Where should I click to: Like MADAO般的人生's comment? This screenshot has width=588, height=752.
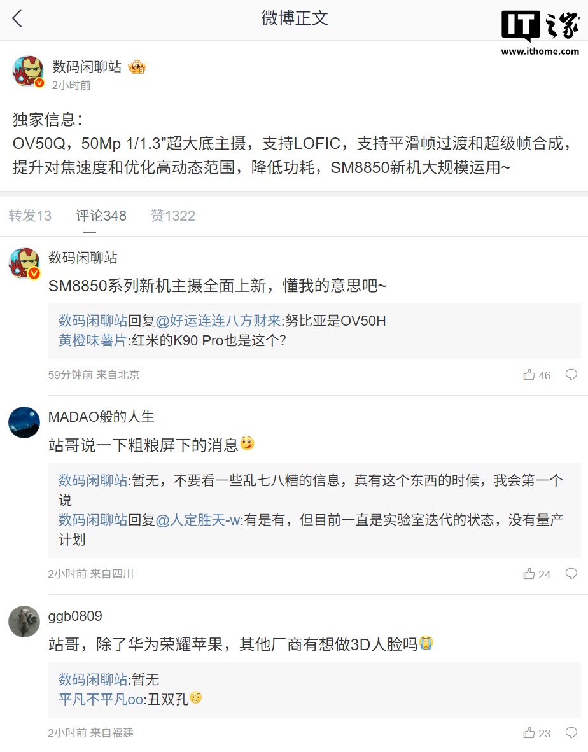(529, 574)
